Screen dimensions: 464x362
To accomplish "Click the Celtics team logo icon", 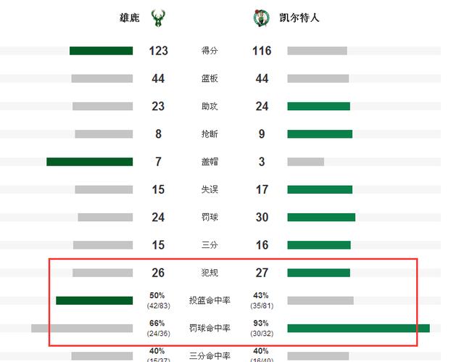I will [x=262, y=17].
